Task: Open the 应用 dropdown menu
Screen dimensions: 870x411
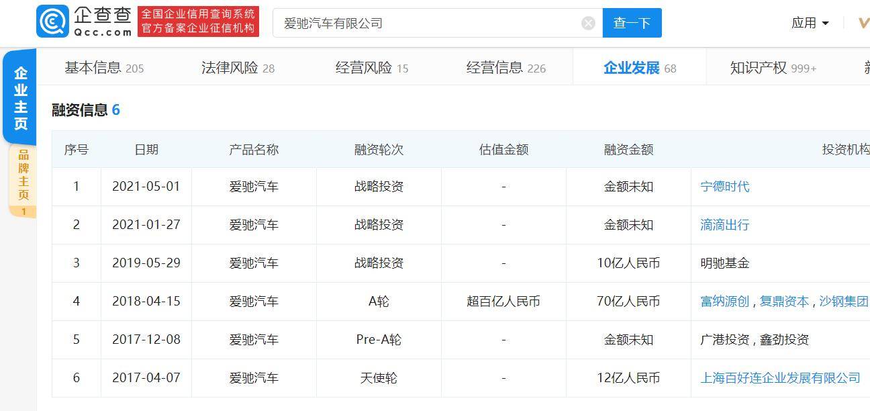Action: point(810,23)
